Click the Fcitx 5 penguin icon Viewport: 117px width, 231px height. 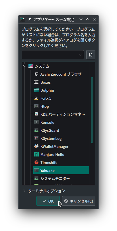tap(36, 98)
